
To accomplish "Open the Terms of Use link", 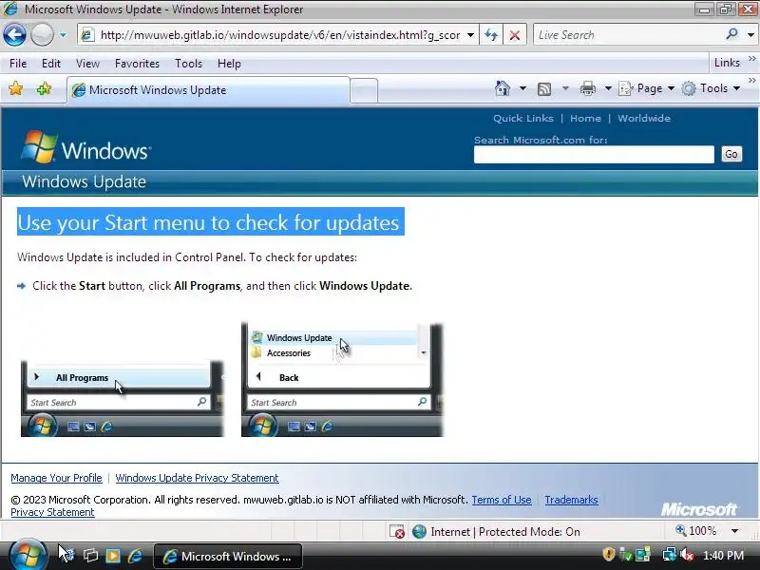I will tap(502, 500).
